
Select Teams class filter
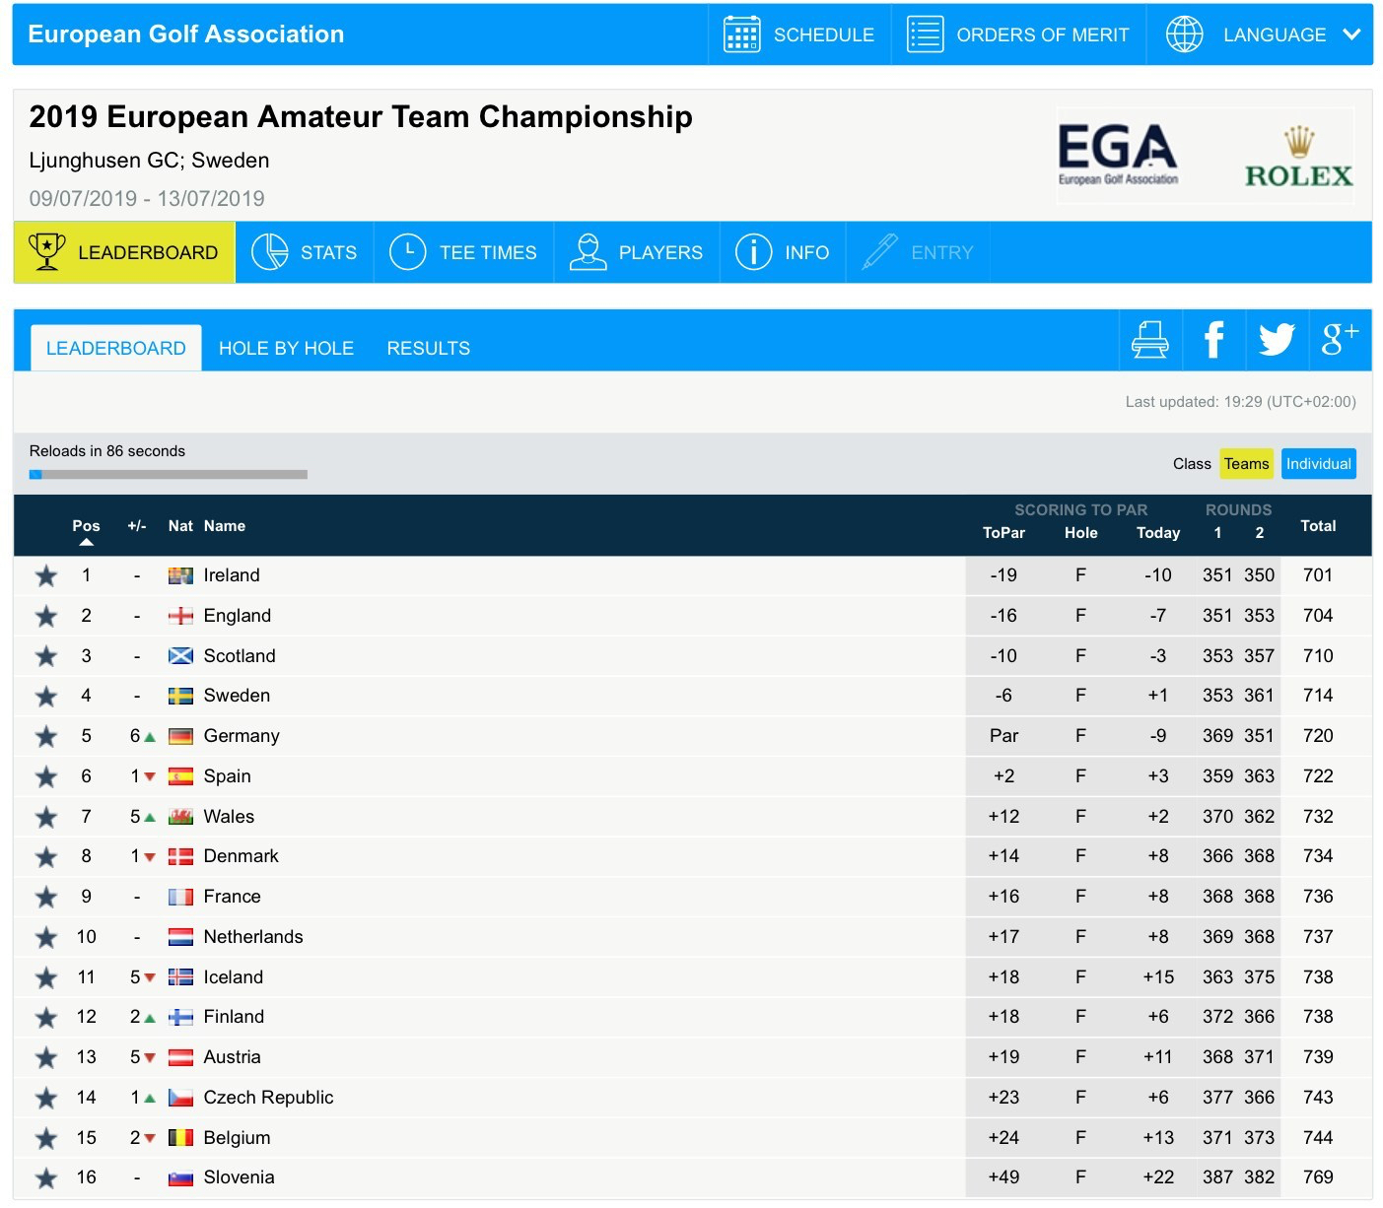point(1246,464)
